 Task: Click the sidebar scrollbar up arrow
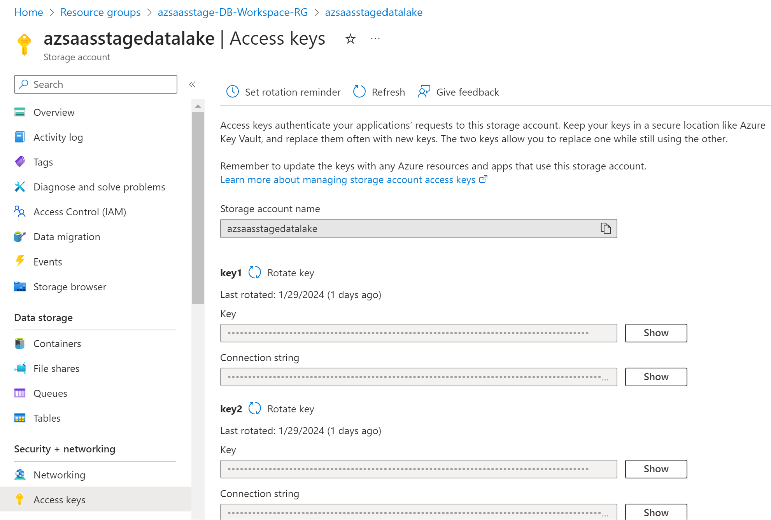pos(198,106)
